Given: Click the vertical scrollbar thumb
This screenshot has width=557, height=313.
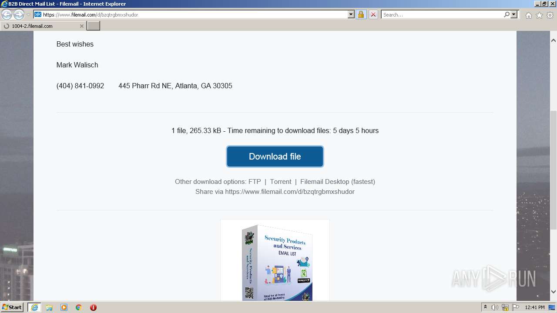Looking at the screenshot, I should [x=554, y=170].
